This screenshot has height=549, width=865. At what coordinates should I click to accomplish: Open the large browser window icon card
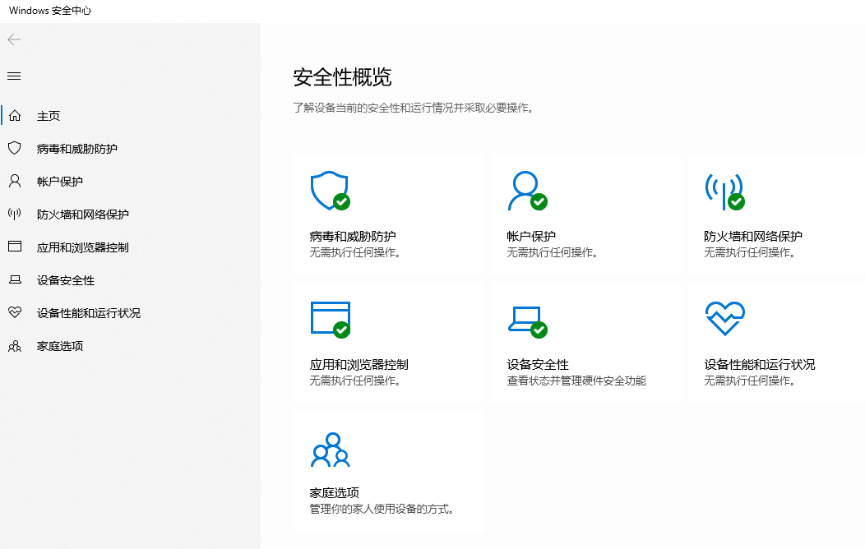(x=330, y=319)
